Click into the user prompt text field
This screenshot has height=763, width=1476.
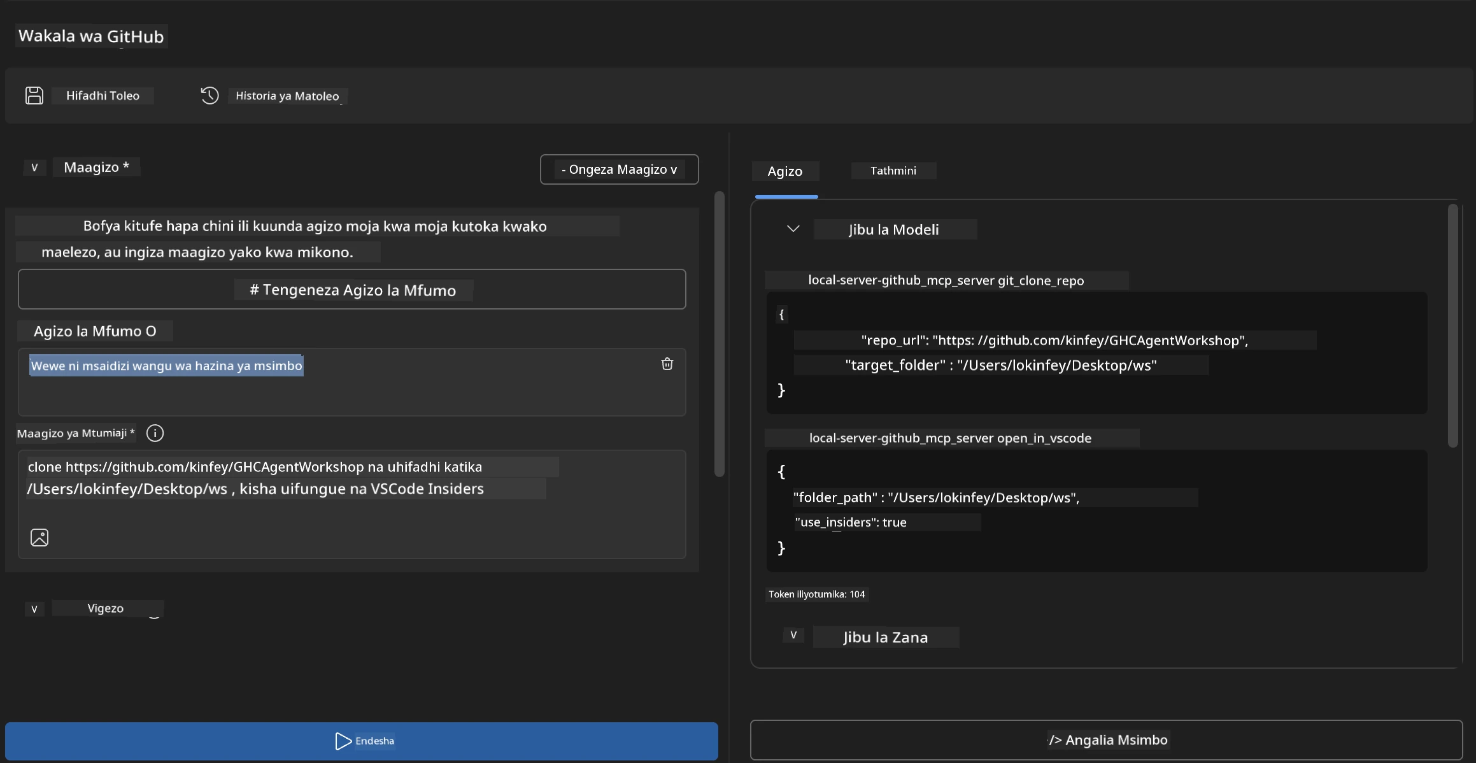click(351, 504)
